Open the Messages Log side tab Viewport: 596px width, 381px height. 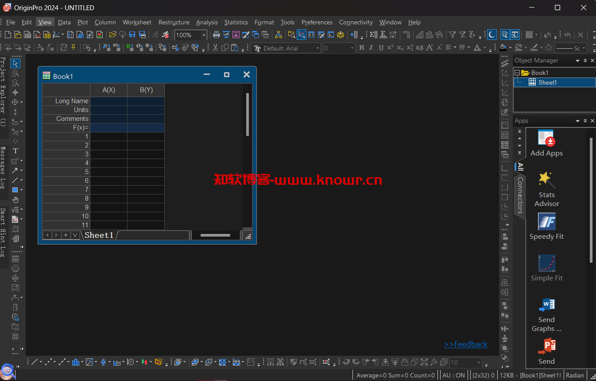pyautogui.click(x=3, y=168)
